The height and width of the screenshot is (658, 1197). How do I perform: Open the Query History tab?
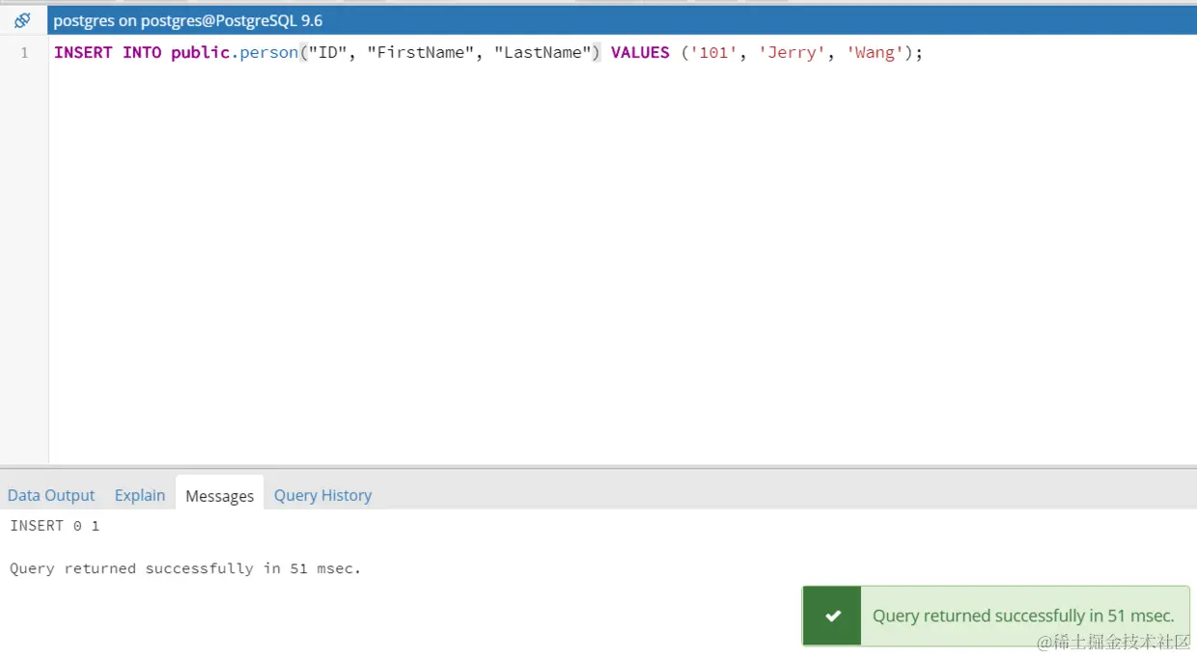click(322, 495)
